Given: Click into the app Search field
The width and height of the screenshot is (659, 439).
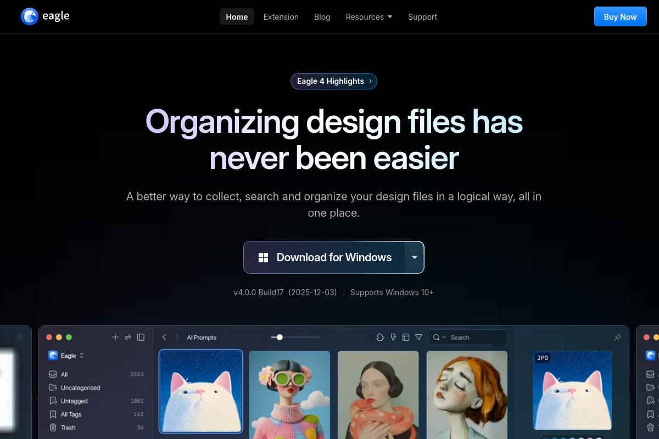Looking at the screenshot, I should point(468,337).
